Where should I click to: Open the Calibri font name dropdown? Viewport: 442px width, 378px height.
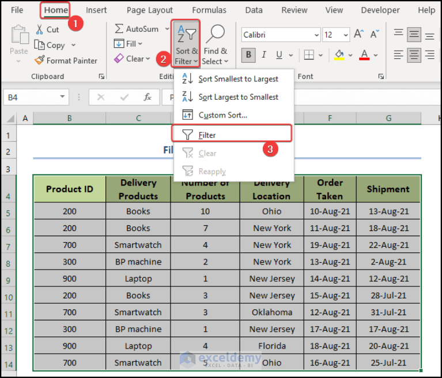click(x=316, y=35)
